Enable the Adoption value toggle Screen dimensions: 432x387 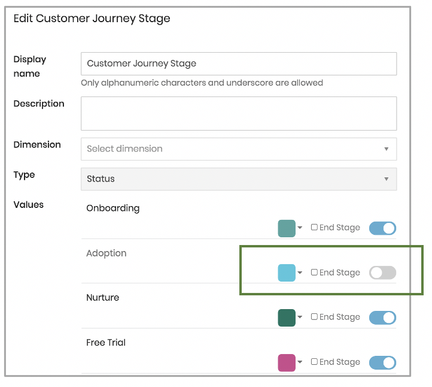coord(382,273)
